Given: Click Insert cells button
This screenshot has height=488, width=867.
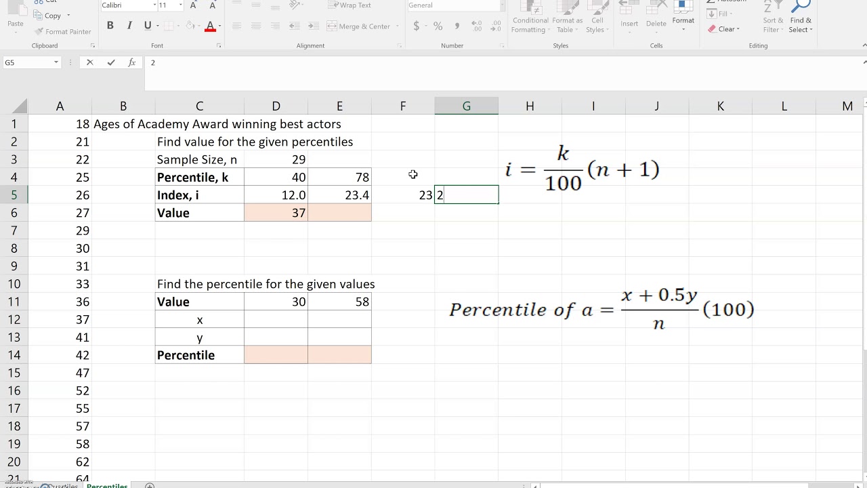Looking at the screenshot, I should coord(629,16).
